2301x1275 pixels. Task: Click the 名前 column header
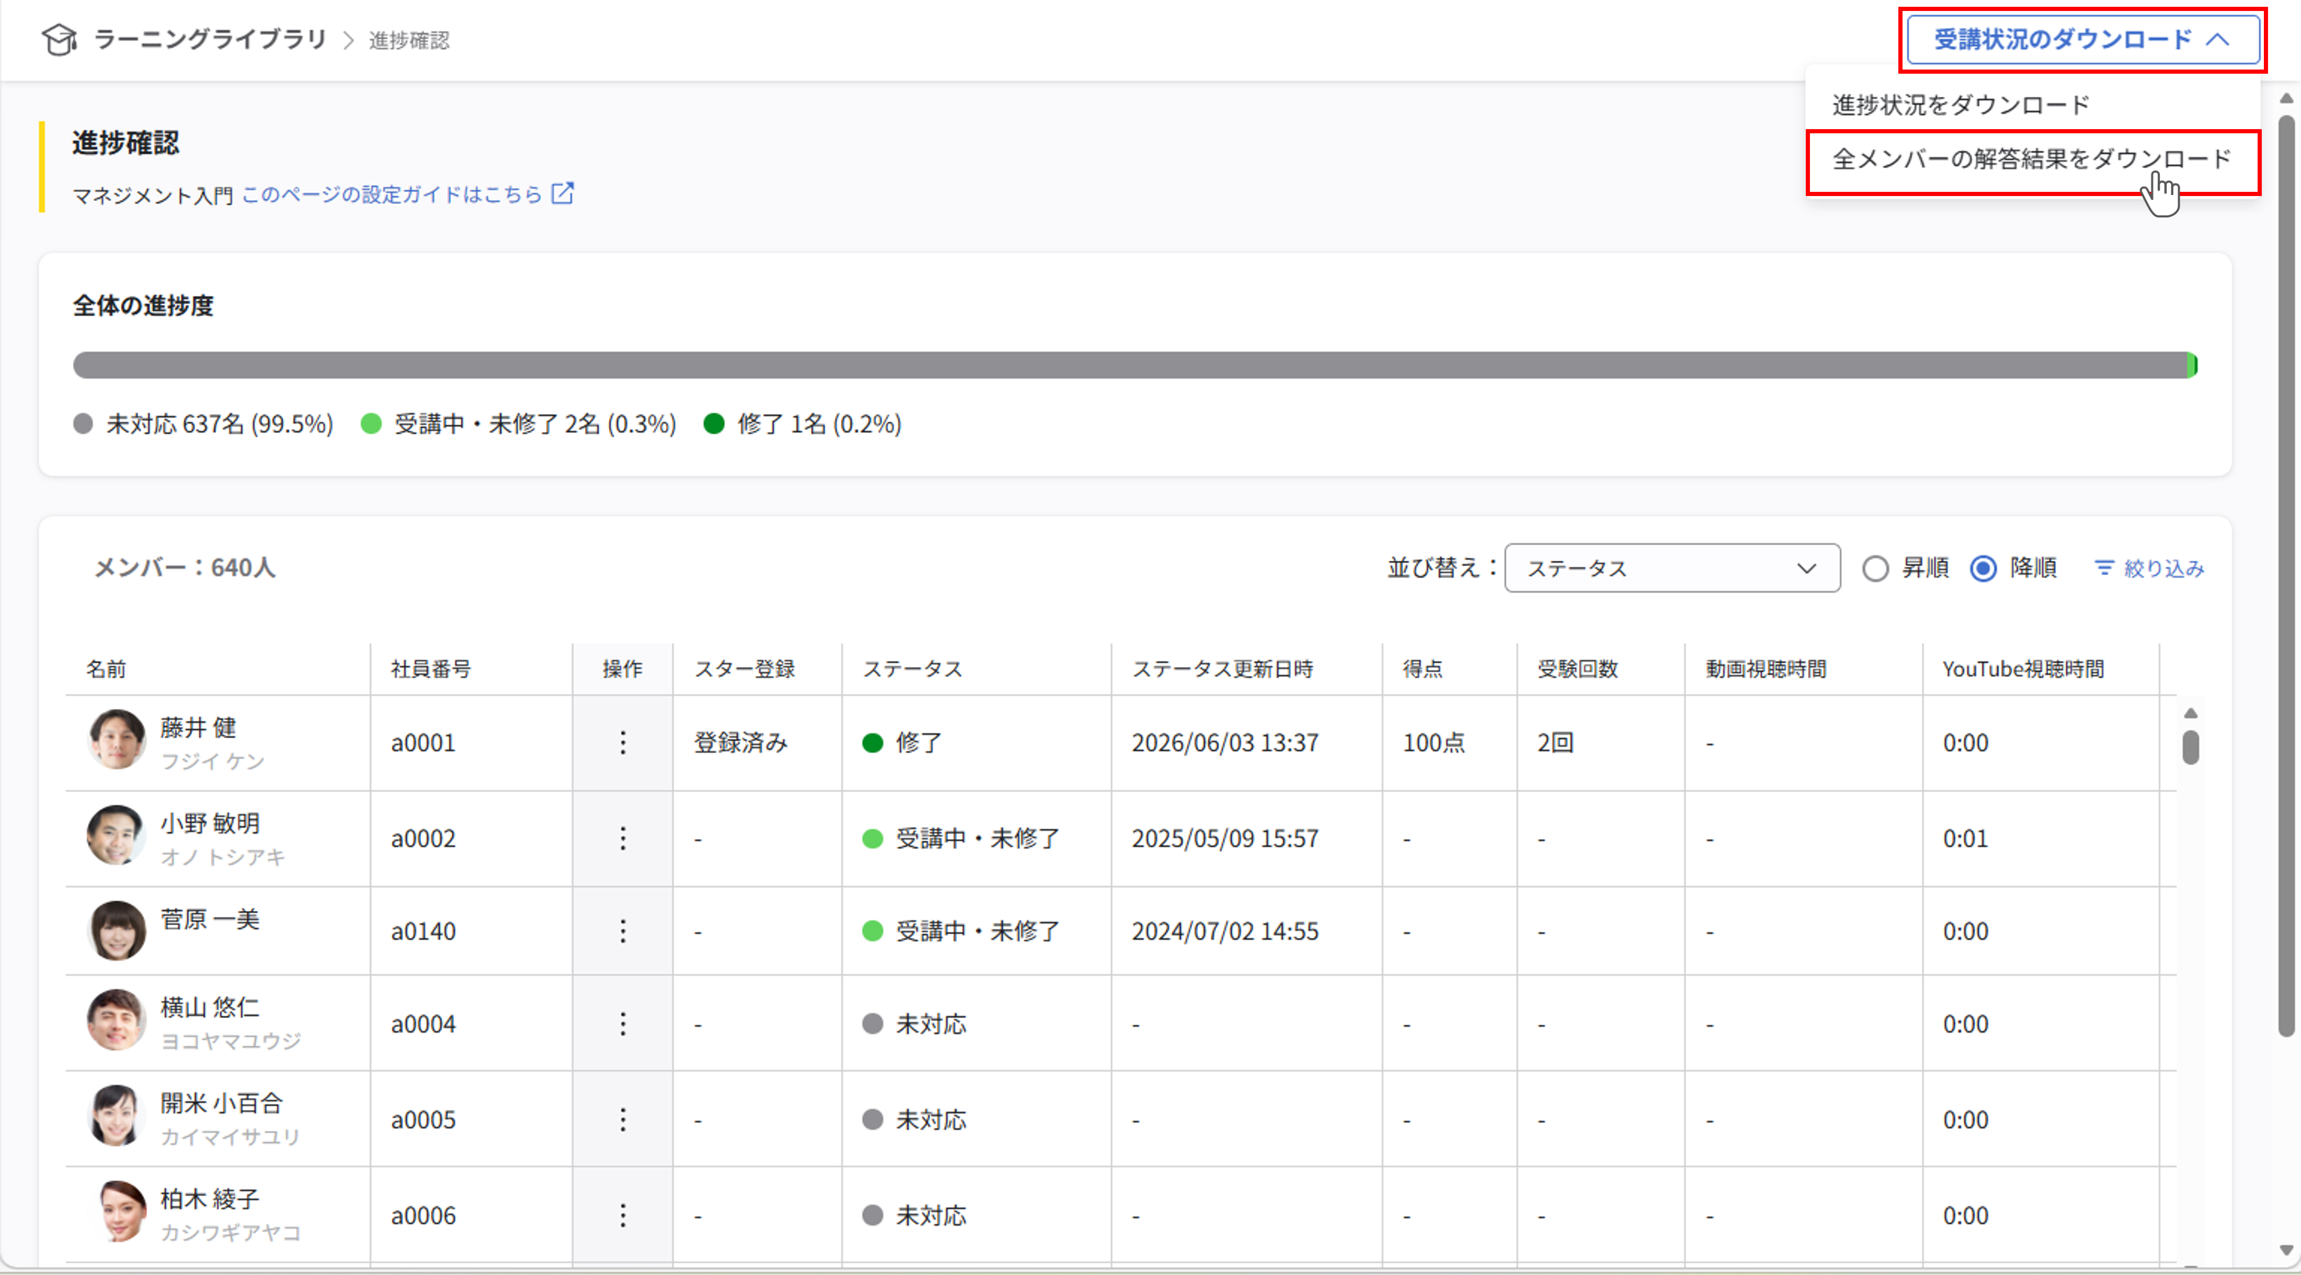[106, 669]
